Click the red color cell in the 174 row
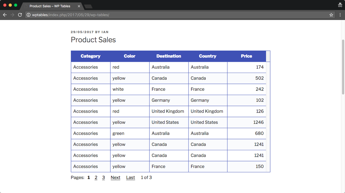 (x=130, y=67)
